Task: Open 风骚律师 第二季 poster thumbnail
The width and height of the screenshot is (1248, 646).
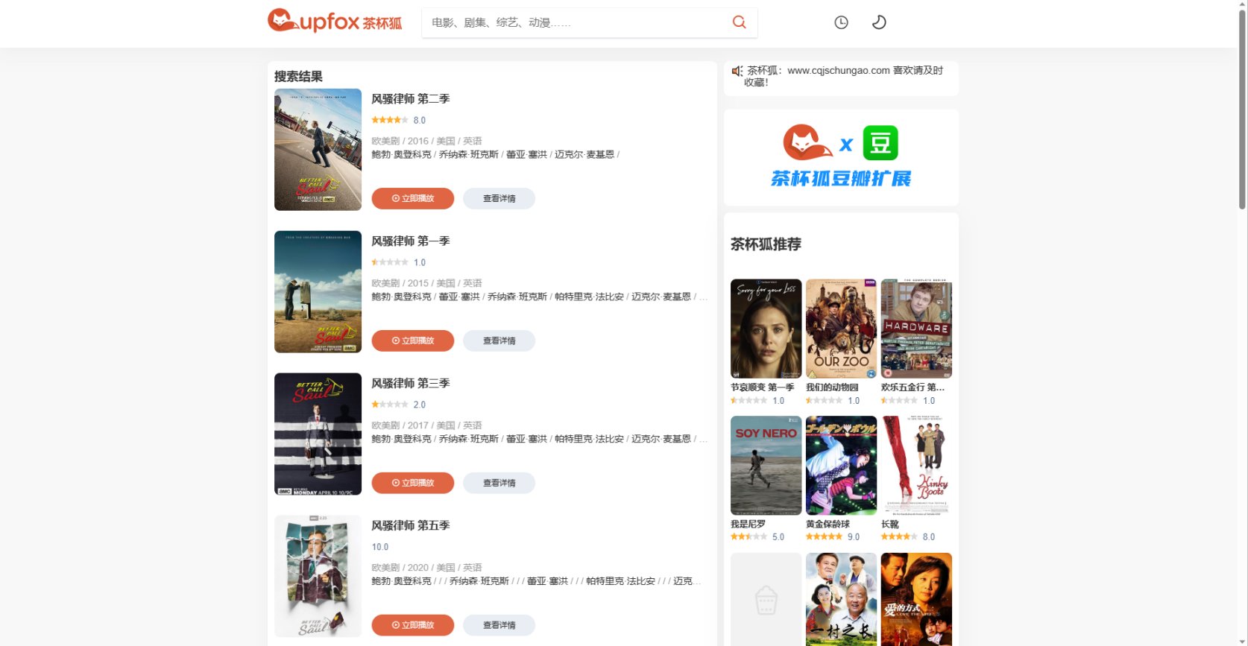Action: pos(318,150)
